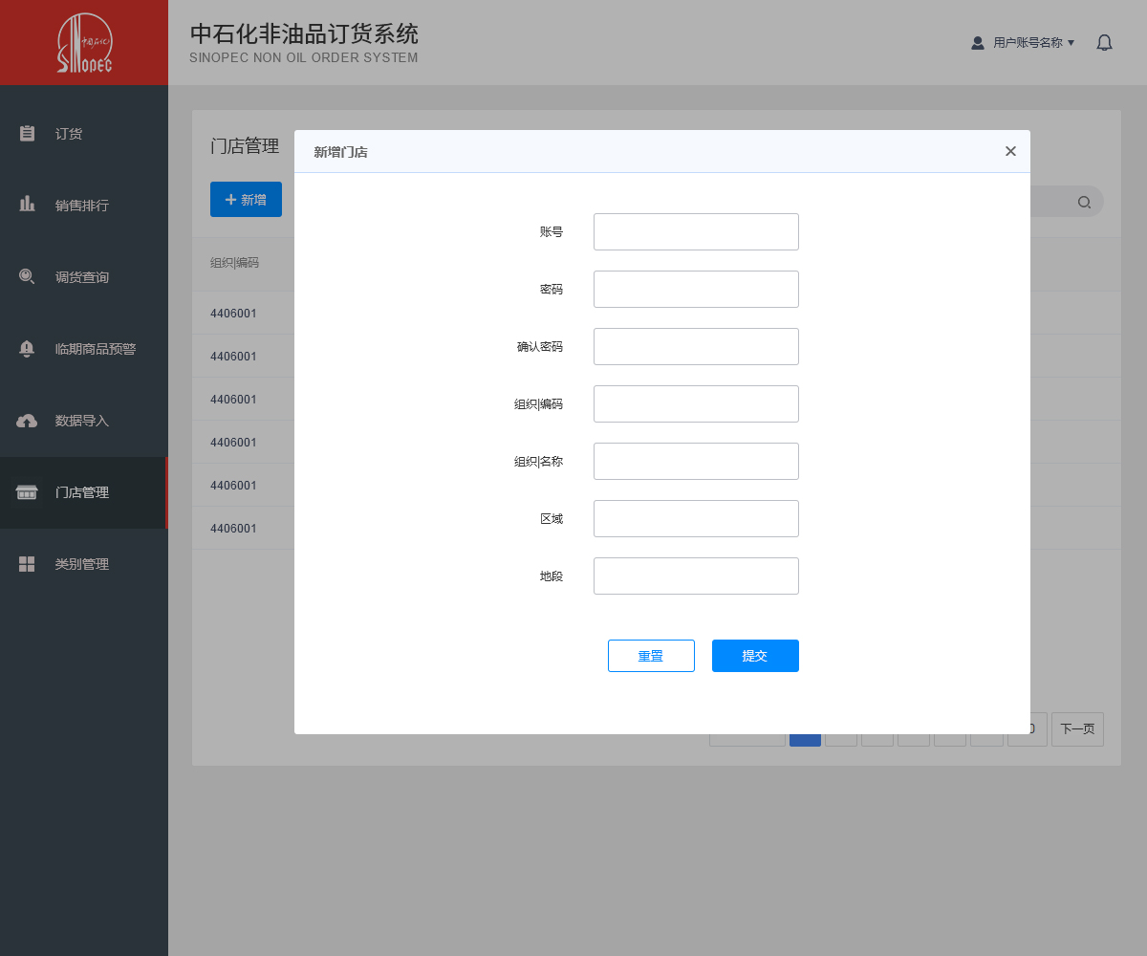Close the 新增门店 dialog

pyautogui.click(x=1010, y=151)
